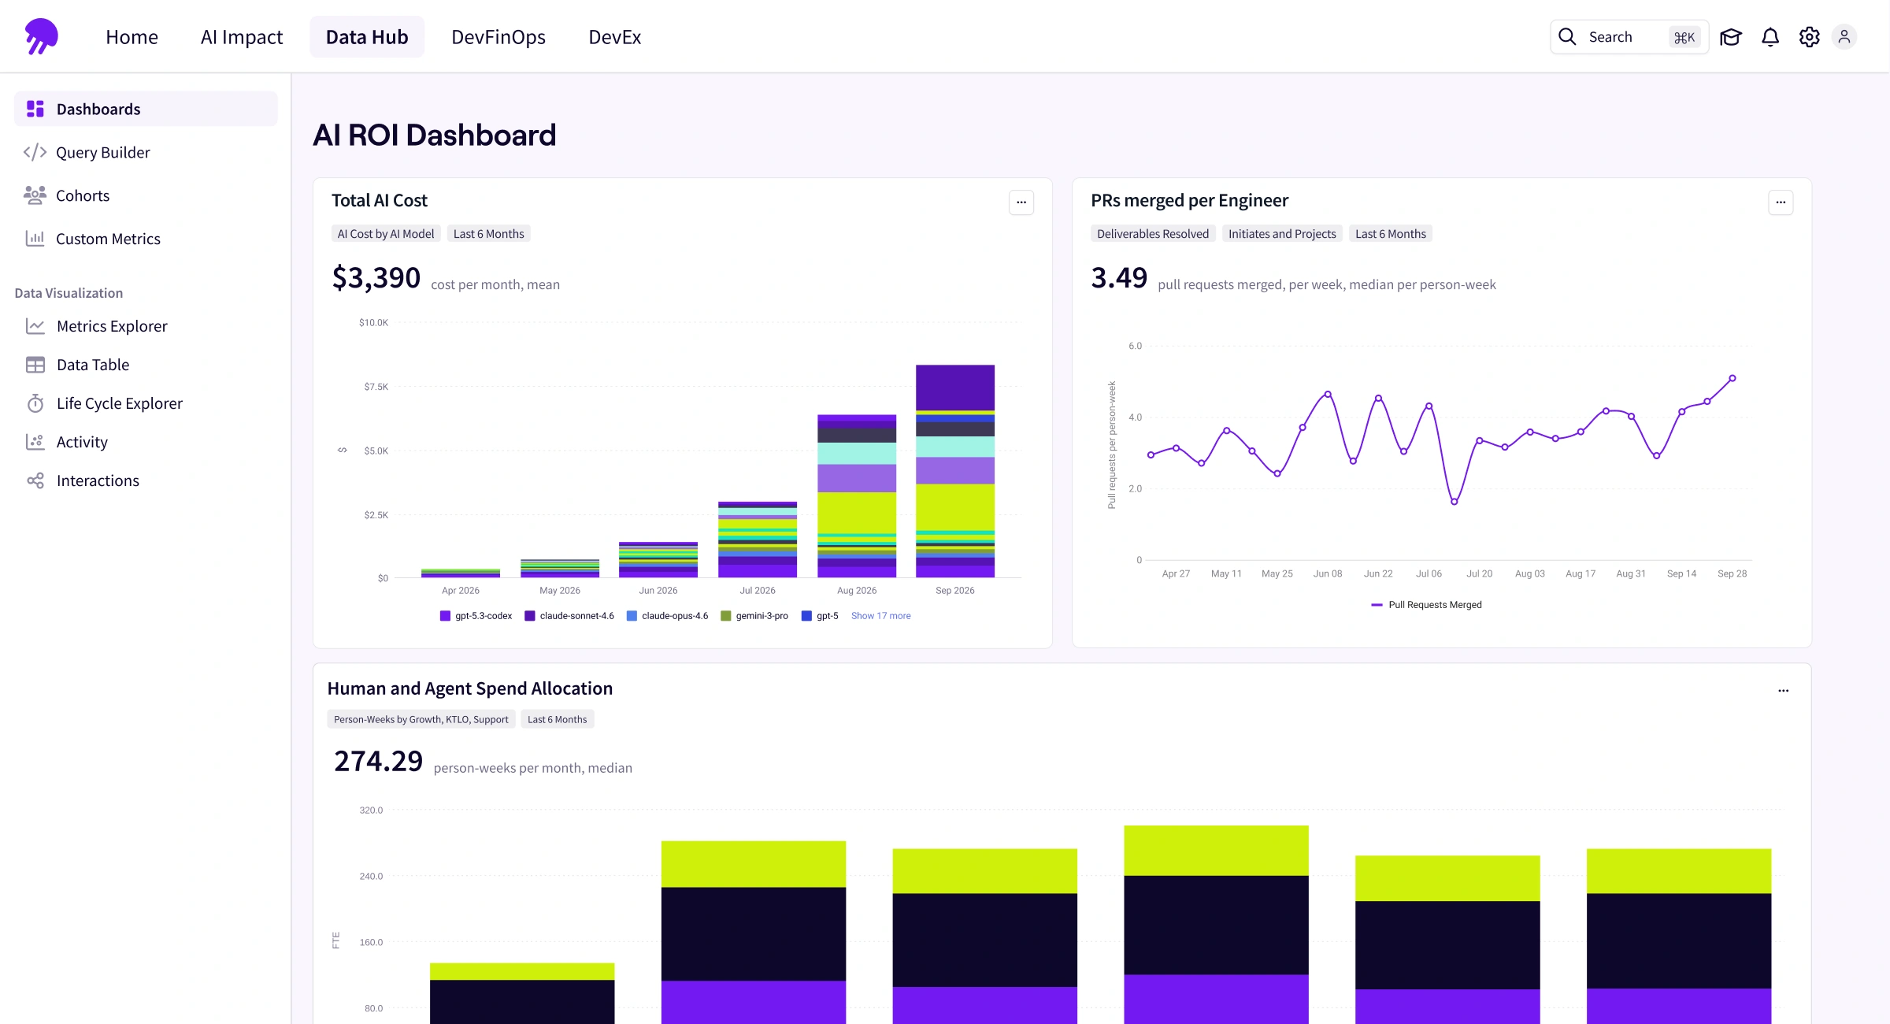Screen dimensions: 1890x1024
Task: Click the Data Table icon
Action: tap(35, 365)
